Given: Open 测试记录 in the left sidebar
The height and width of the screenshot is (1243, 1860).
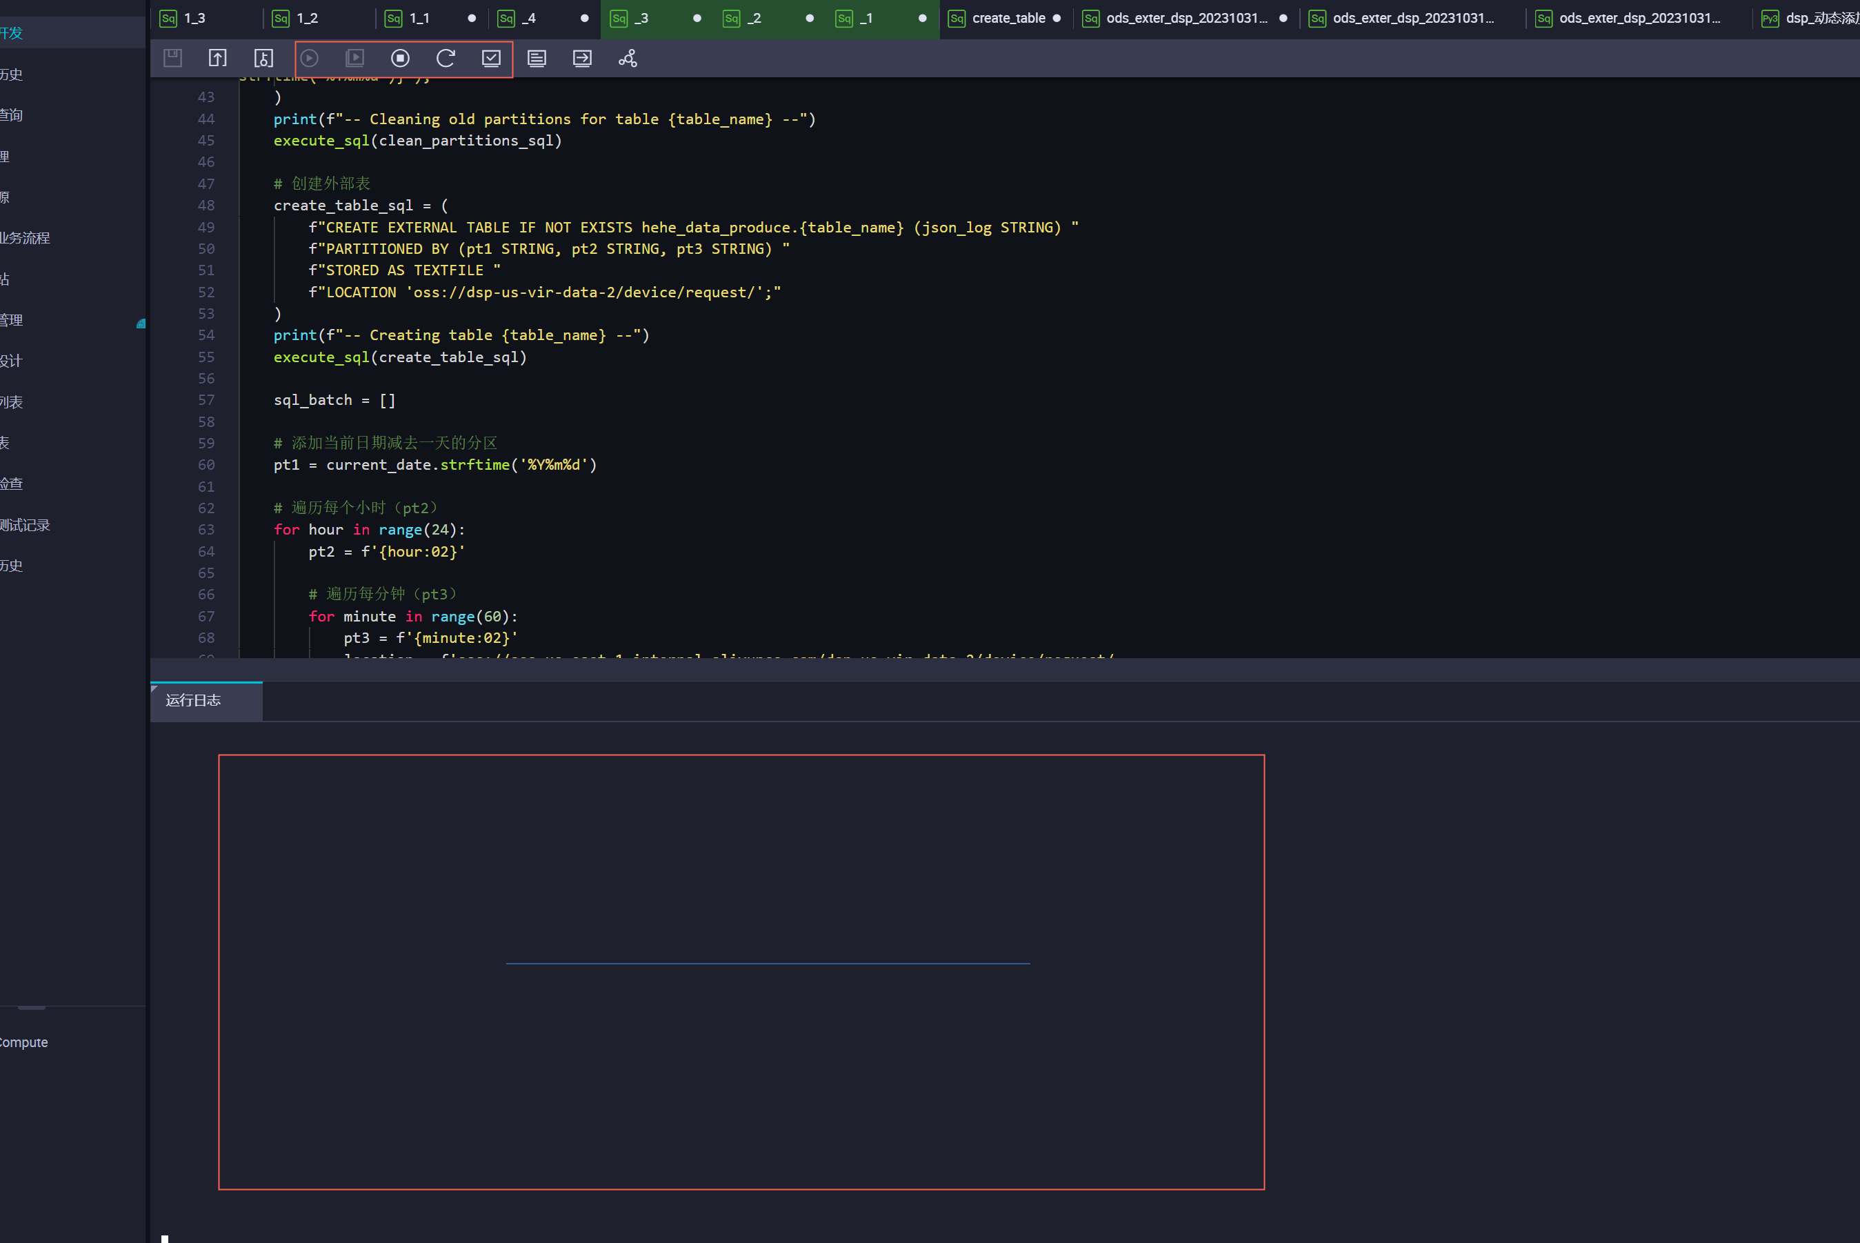Looking at the screenshot, I should pos(25,525).
